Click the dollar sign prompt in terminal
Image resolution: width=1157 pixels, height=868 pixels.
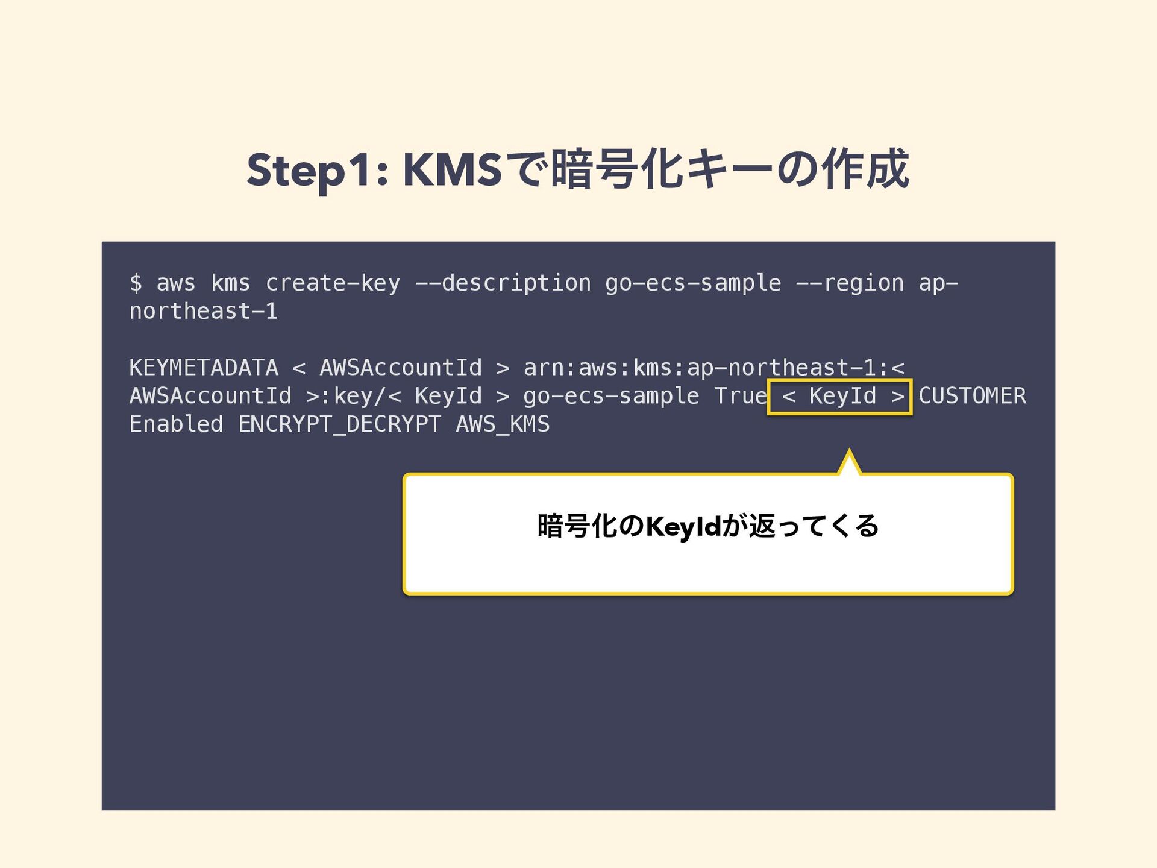[x=136, y=283]
